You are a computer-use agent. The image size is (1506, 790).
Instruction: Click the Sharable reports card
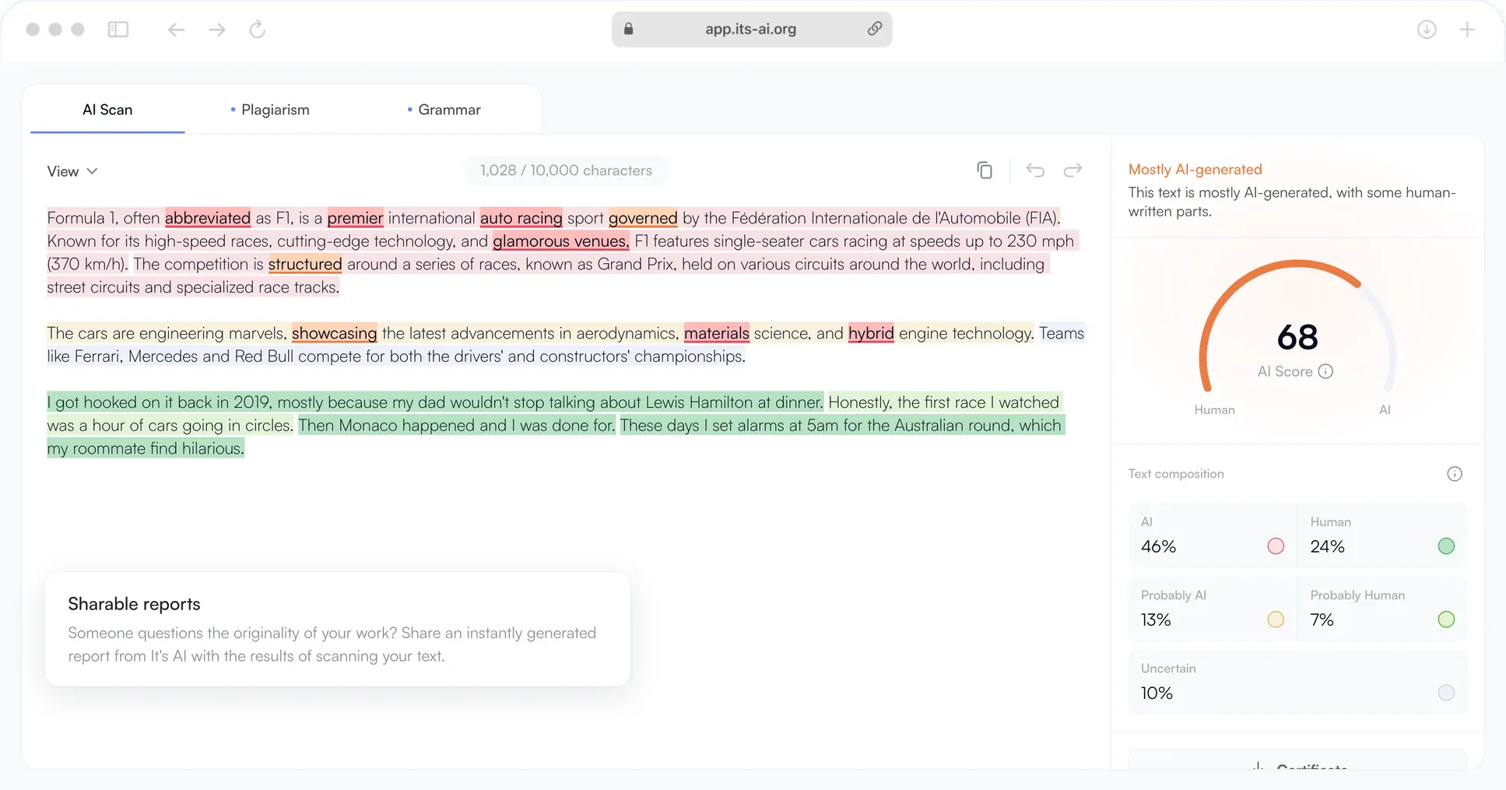[338, 629]
